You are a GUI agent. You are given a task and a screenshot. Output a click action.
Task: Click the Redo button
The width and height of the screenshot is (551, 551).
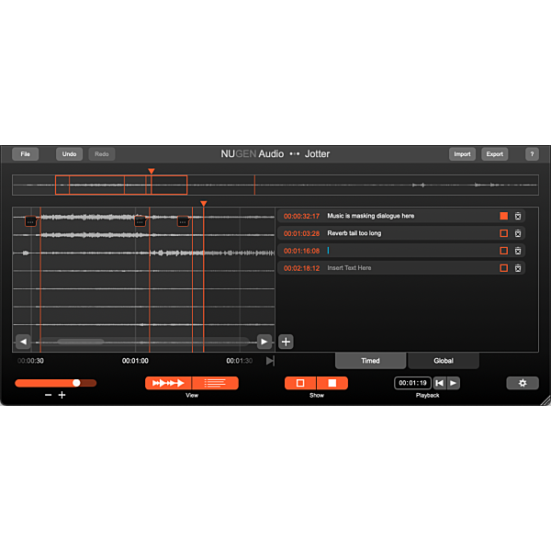pyautogui.click(x=102, y=154)
